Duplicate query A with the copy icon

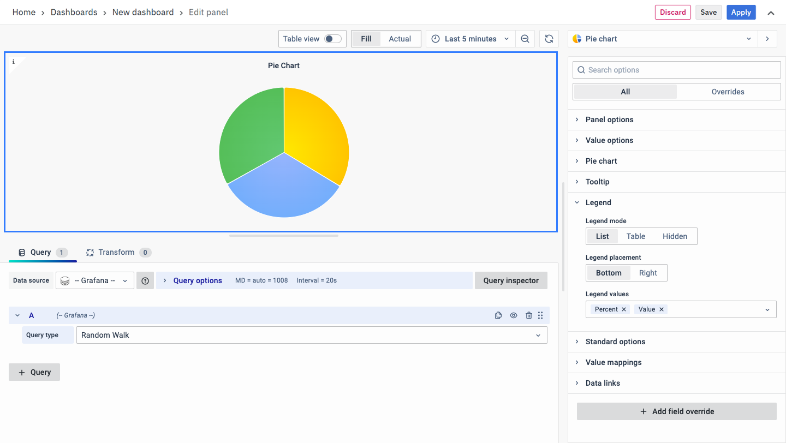pyautogui.click(x=498, y=315)
